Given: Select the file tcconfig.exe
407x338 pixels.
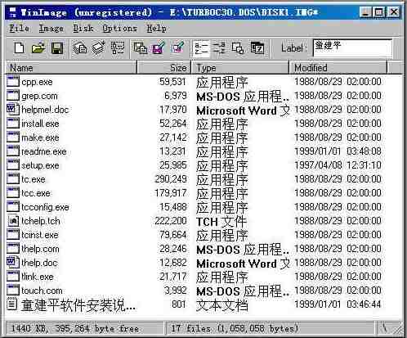Looking at the screenshot, I should pyautogui.click(x=45, y=207).
